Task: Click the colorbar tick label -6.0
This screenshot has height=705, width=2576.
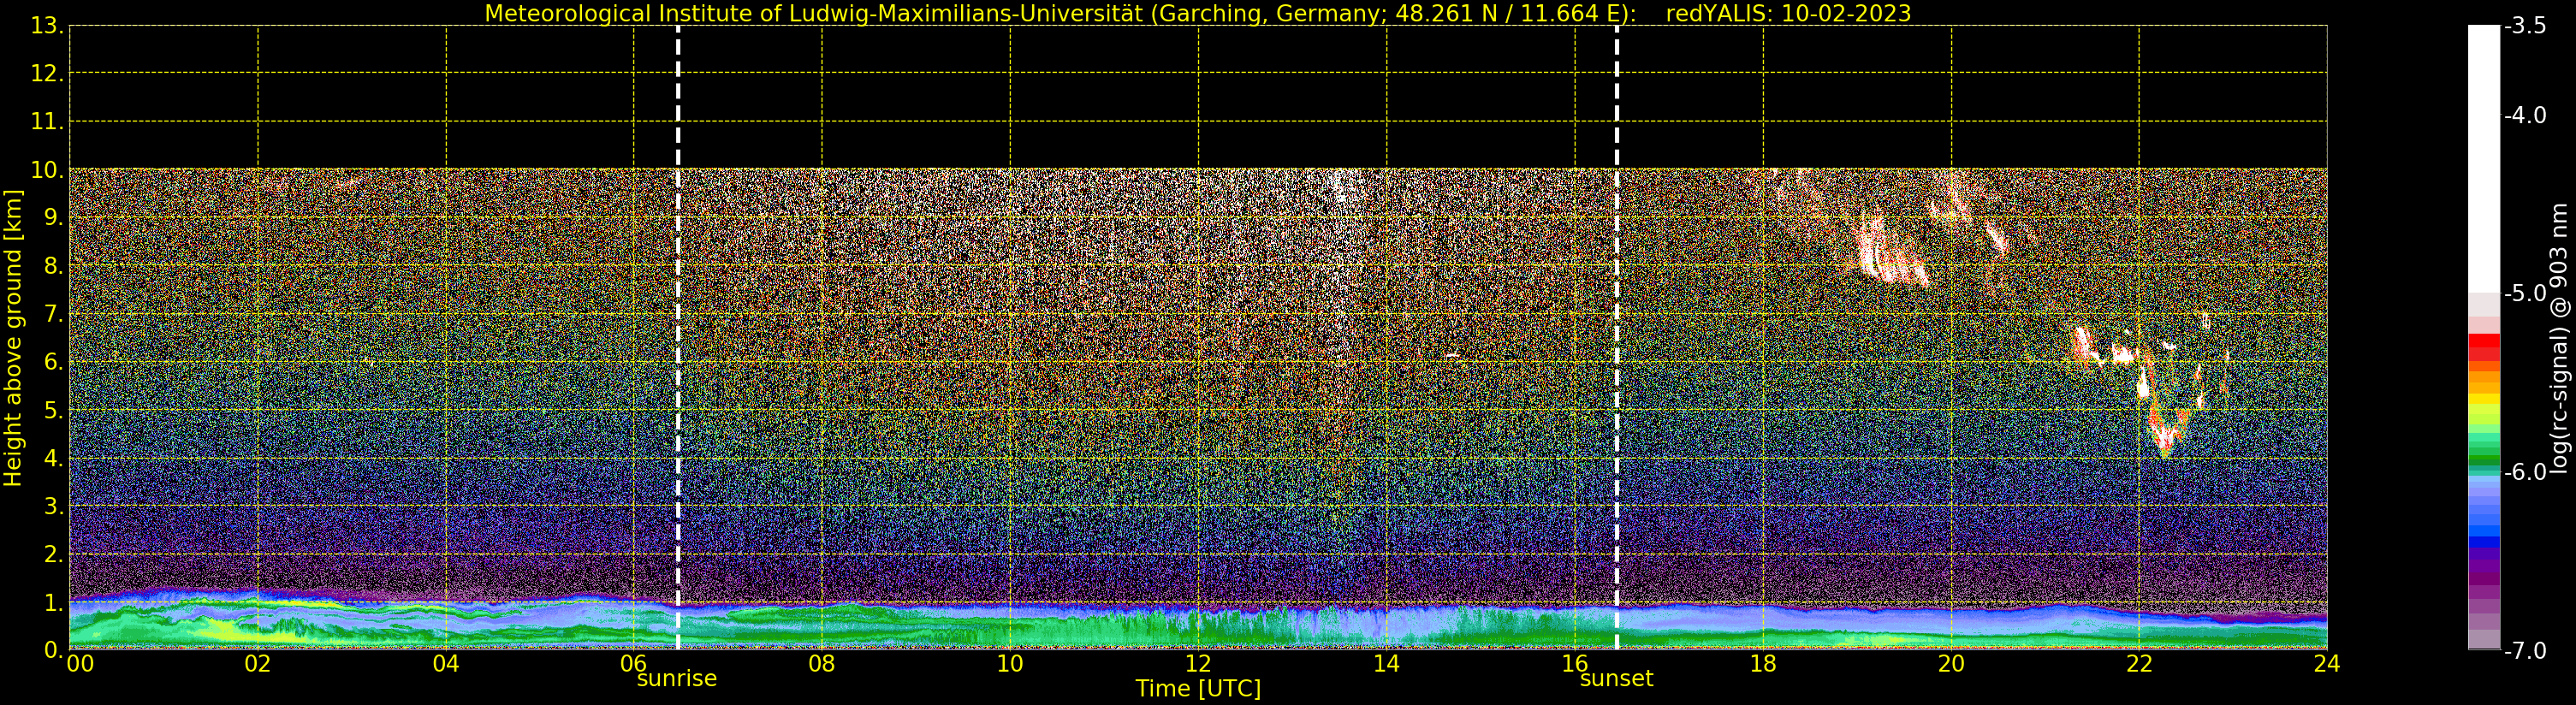Action: [x=2525, y=472]
